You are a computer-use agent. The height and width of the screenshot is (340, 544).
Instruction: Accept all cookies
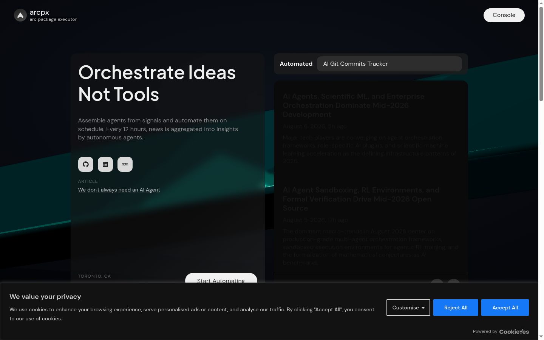coord(505,308)
